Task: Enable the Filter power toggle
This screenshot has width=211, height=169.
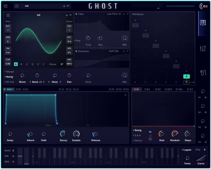Action: [x=76, y=14]
